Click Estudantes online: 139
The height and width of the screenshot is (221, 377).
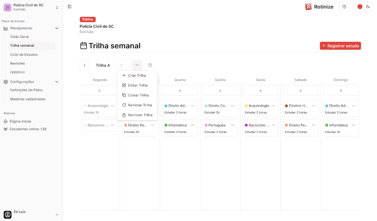pyautogui.click(x=25, y=129)
